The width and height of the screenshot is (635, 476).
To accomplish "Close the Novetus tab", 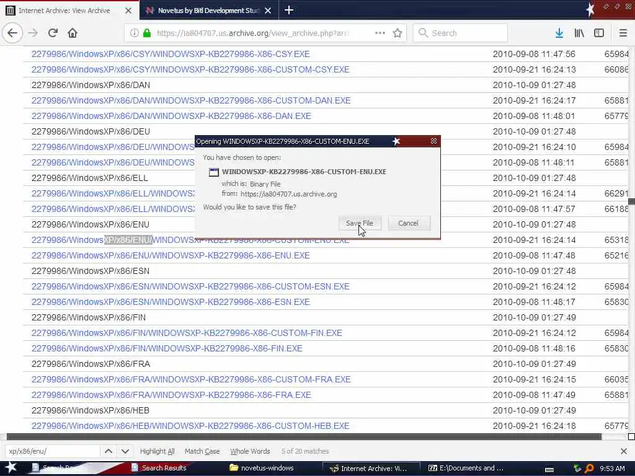I will coord(268,11).
